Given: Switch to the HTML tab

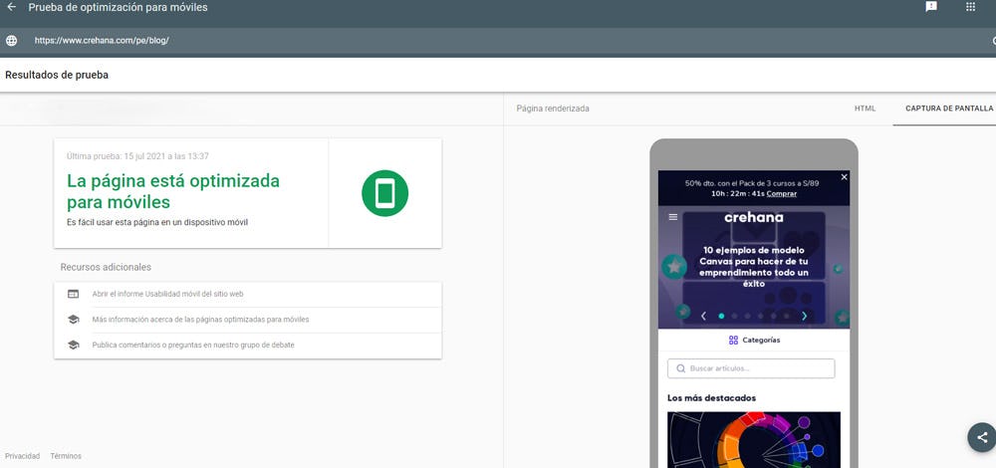Looking at the screenshot, I should (x=865, y=108).
